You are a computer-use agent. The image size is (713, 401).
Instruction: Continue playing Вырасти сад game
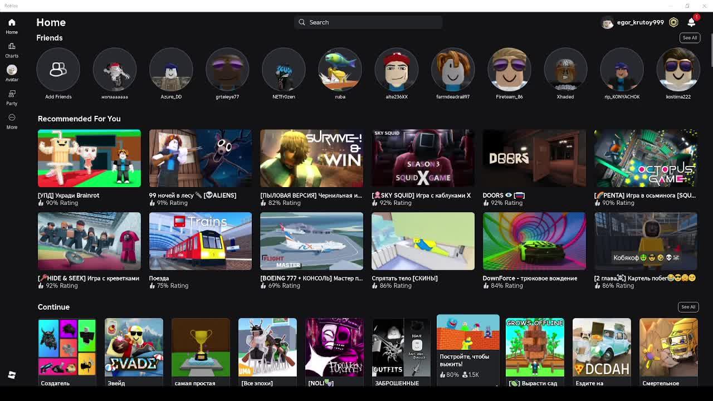point(535,348)
